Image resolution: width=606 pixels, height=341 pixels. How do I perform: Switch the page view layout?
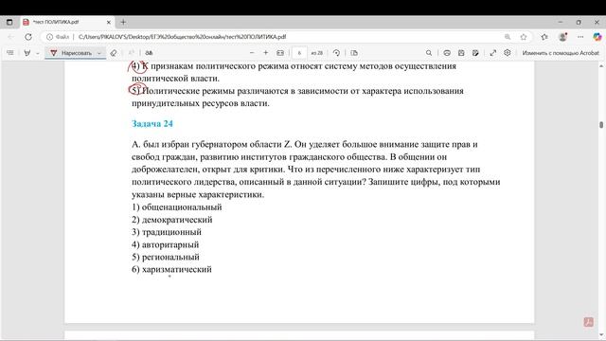point(354,53)
